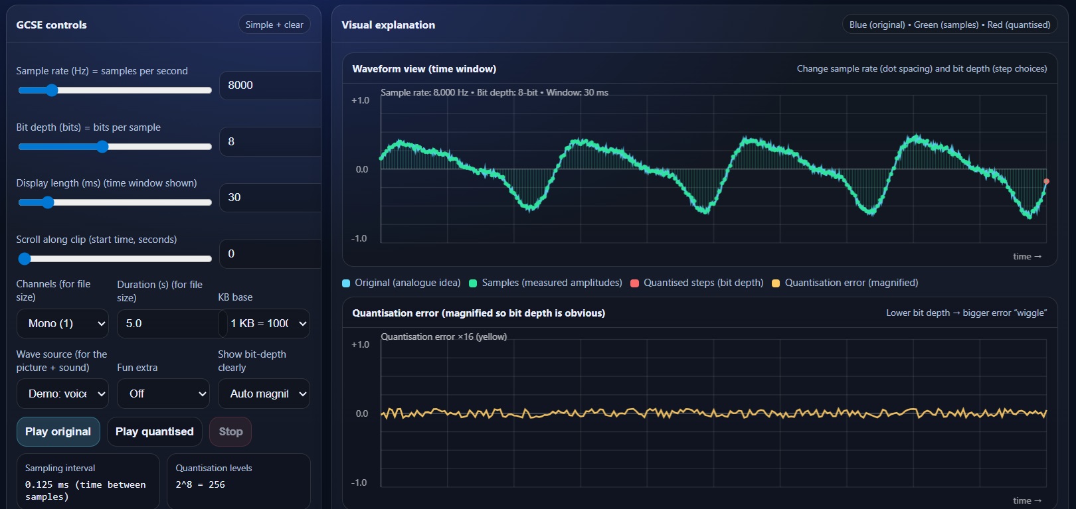Click the Quantisation error (magnified) heading

tap(478, 313)
